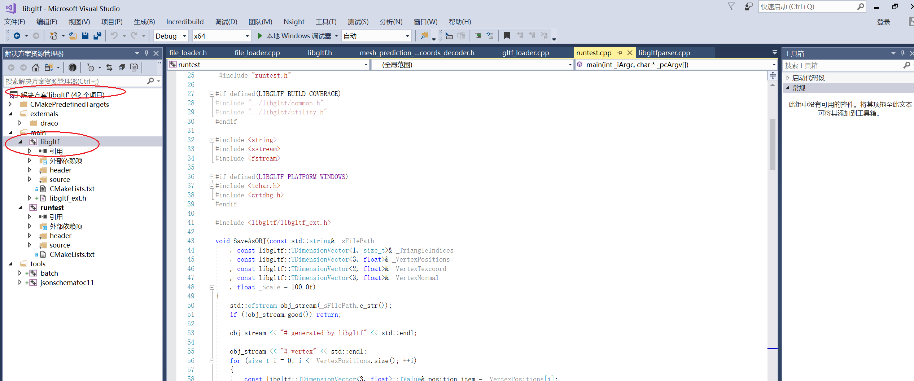Expand the draco folder in Solution Explorer
The width and height of the screenshot is (914, 381).
pyautogui.click(x=20, y=123)
